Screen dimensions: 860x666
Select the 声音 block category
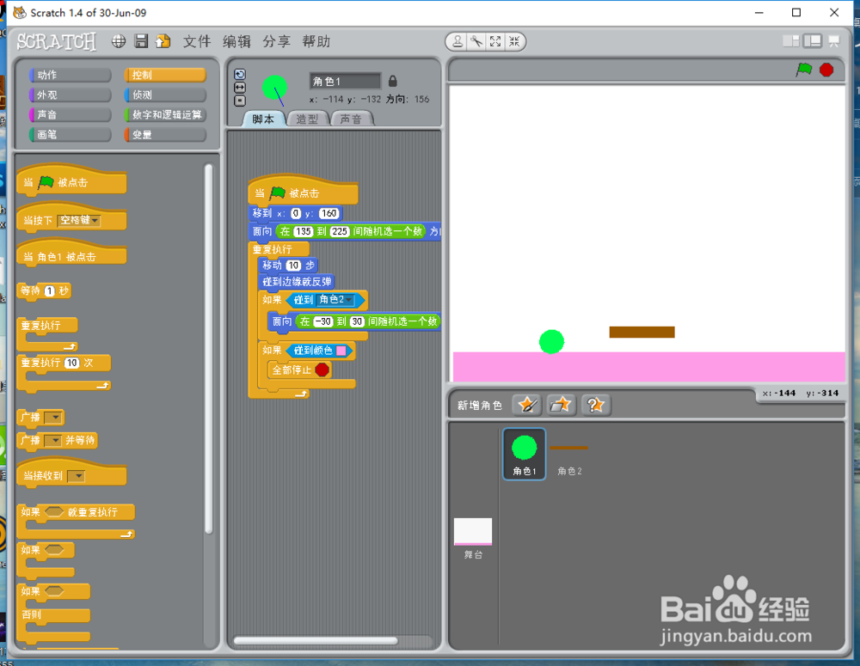[x=71, y=114]
